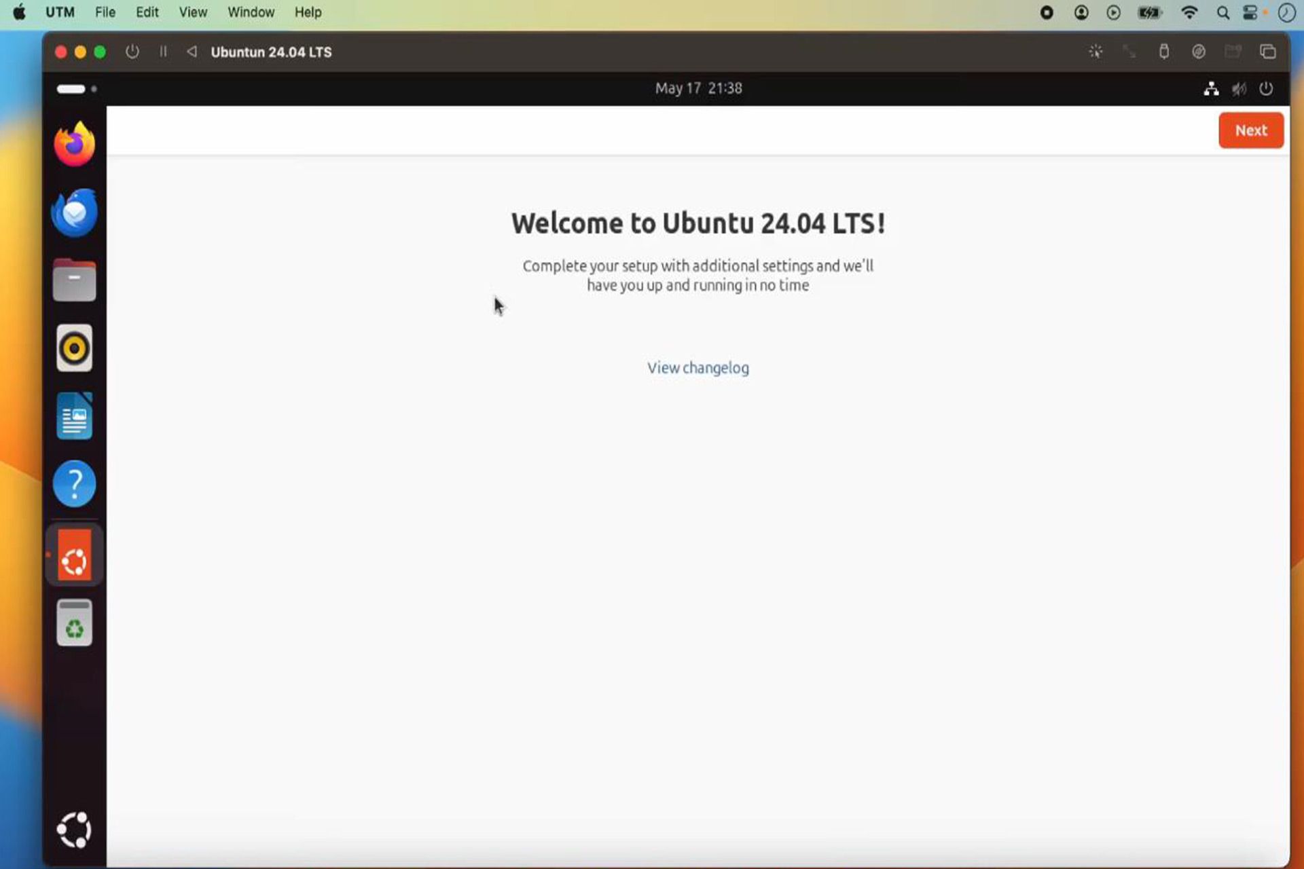Open the Help question-mark dock icon
Image resolution: width=1304 pixels, height=869 pixels.
click(75, 484)
